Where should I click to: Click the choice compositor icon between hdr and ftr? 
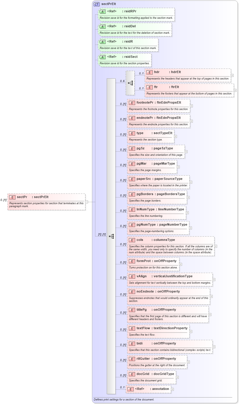130,83
